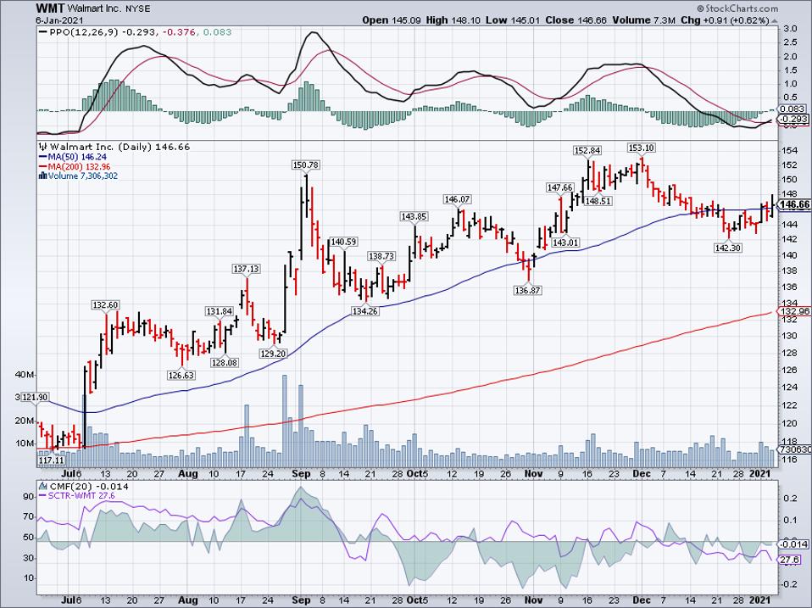
Task: Select the 137.13 price annotation
Action: point(246,269)
